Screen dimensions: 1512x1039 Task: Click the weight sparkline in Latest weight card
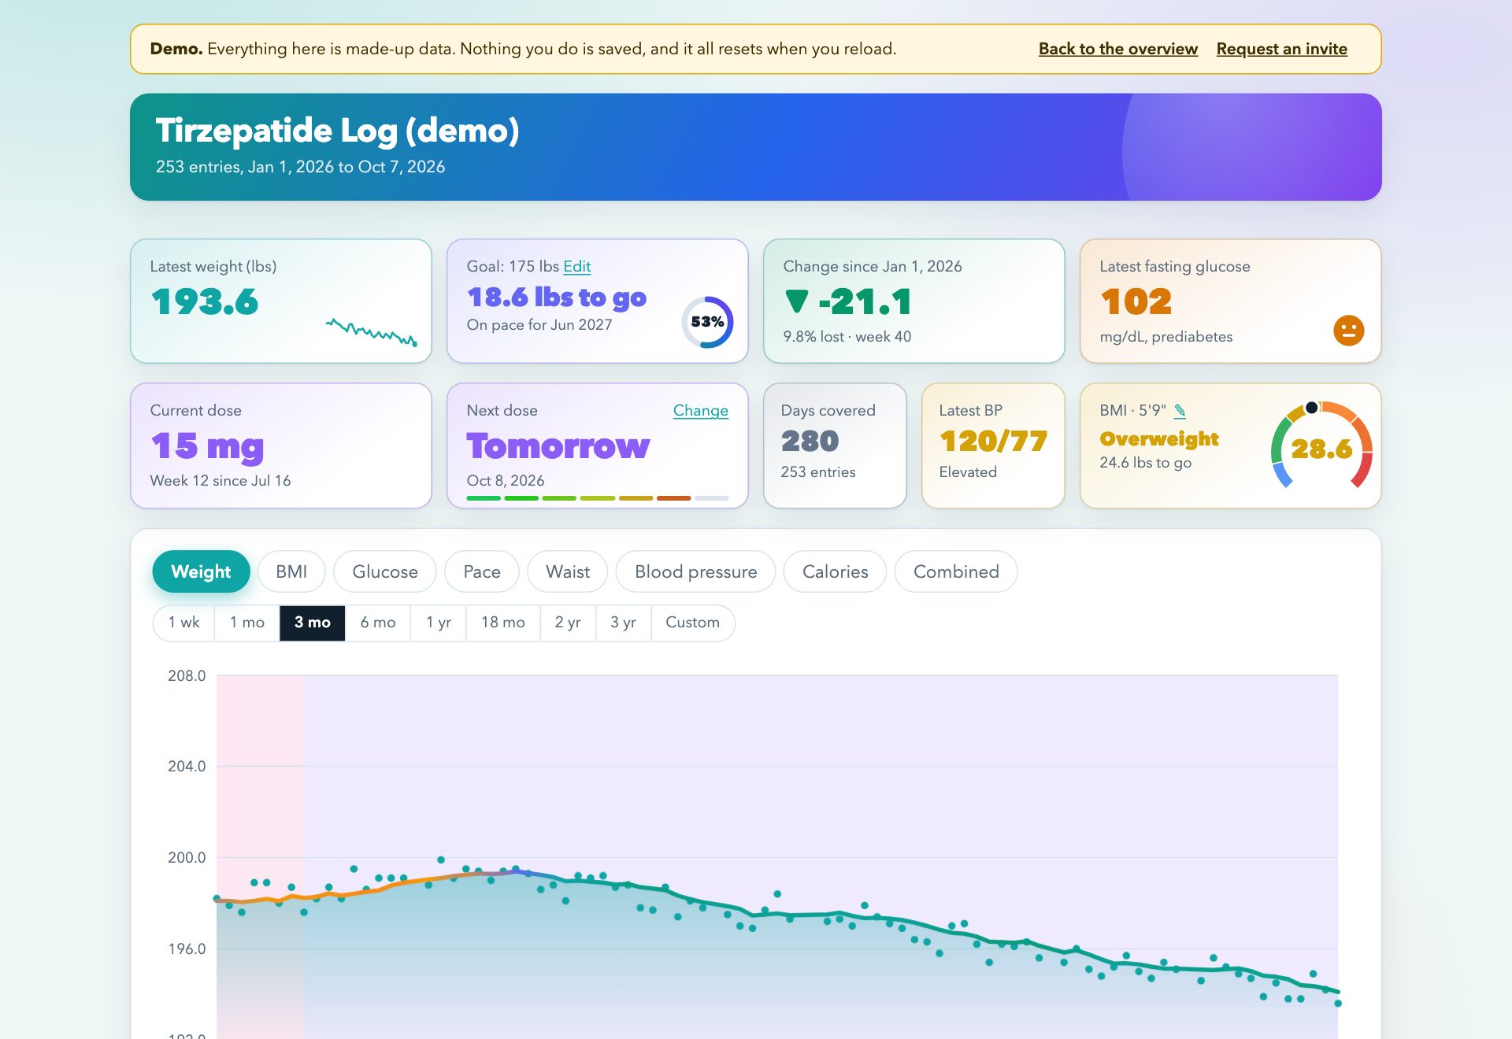(x=372, y=332)
